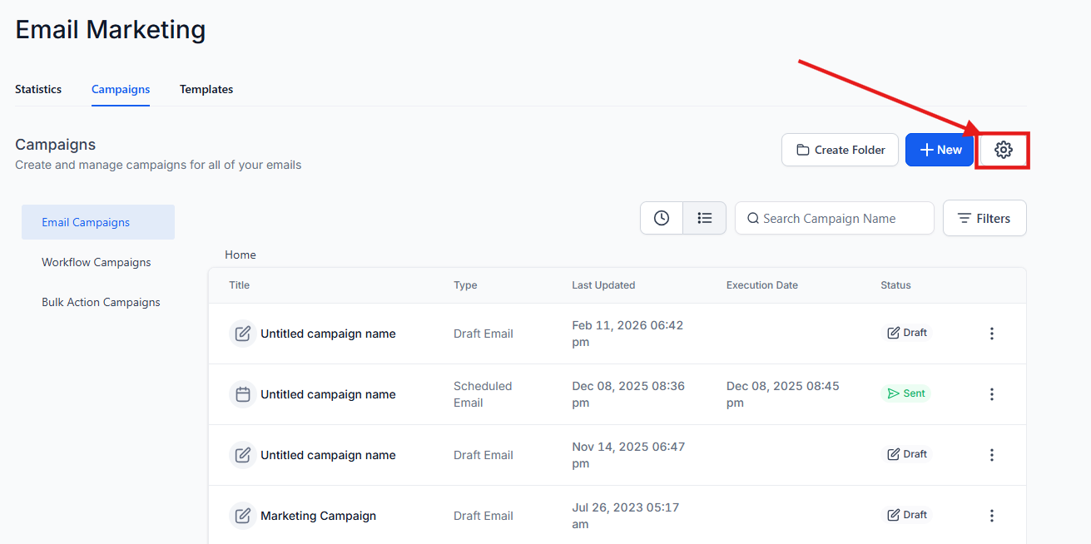
Task: Click edit icon of Feb 11 untitled campaign
Action: [242, 334]
